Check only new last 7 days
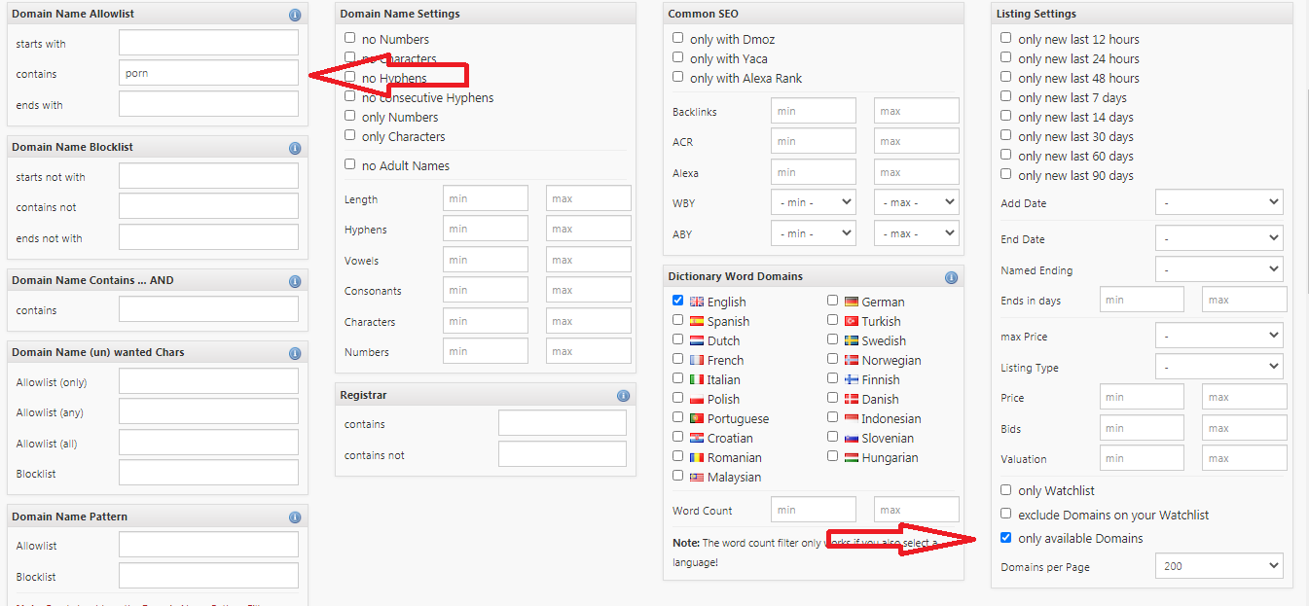Viewport: 1309px width, 606px height. (1006, 96)
